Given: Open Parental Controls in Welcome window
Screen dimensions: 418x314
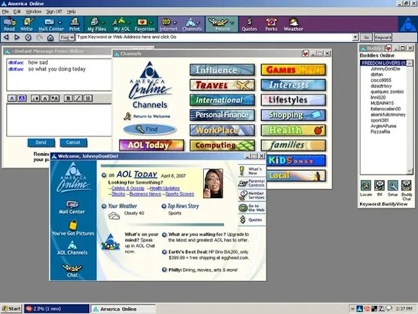Looking at the screenshot, I should coord(251,183).
